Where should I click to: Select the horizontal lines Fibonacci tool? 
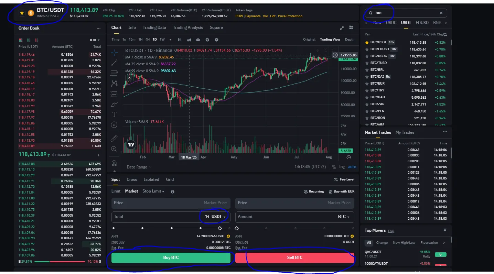click(x=114, y=73)
